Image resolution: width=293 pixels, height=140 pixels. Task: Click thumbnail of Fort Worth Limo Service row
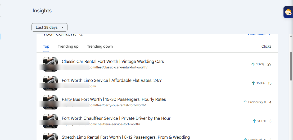pyautogui.click(x=50, y=83)
